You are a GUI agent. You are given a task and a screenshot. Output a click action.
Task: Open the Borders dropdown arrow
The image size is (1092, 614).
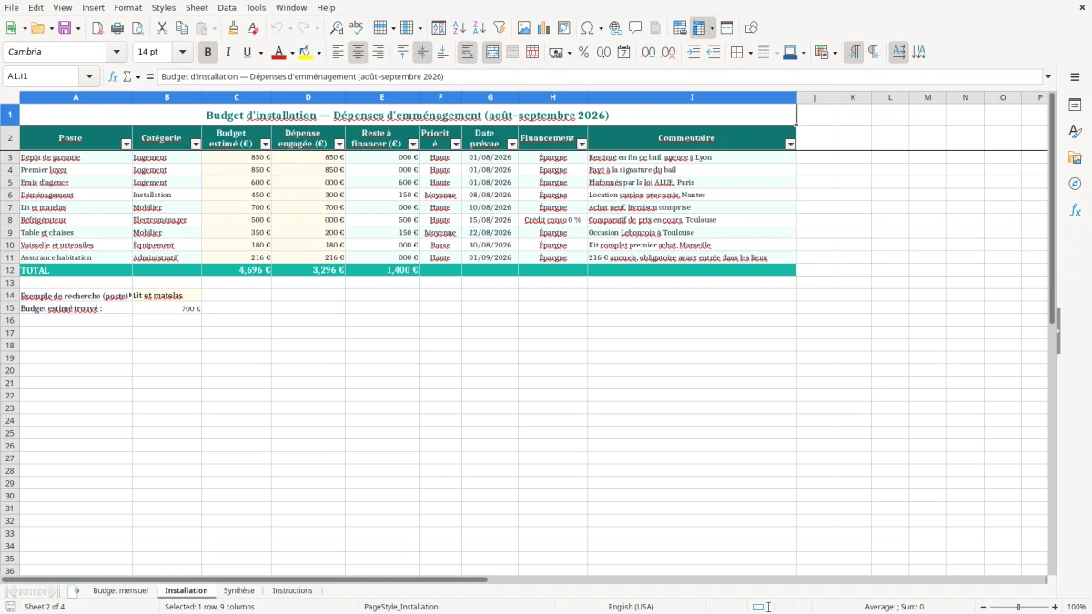749,53
